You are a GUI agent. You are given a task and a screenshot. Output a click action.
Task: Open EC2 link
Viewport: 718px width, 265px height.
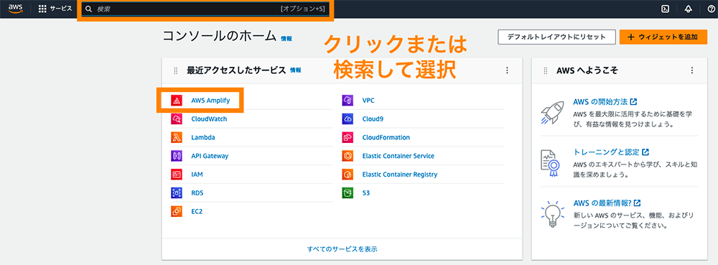[x=197, y=211]
